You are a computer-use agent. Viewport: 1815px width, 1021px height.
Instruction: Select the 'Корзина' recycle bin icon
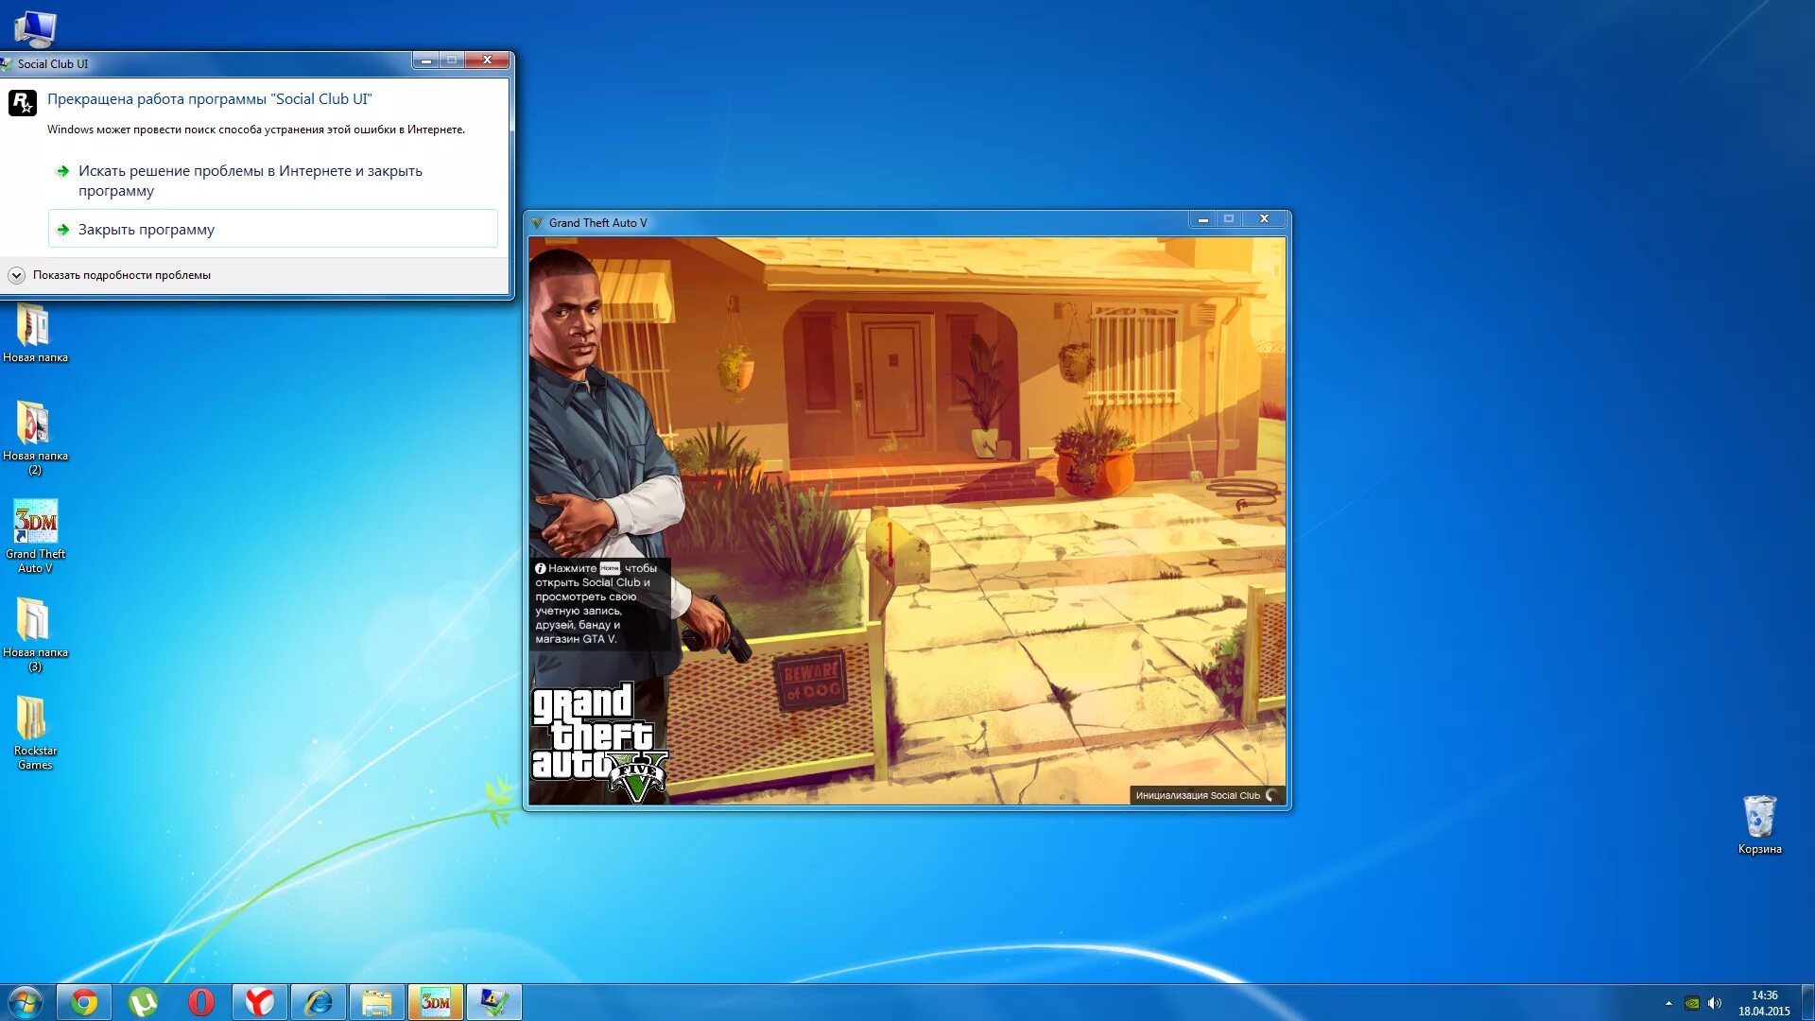(1759, 819)
